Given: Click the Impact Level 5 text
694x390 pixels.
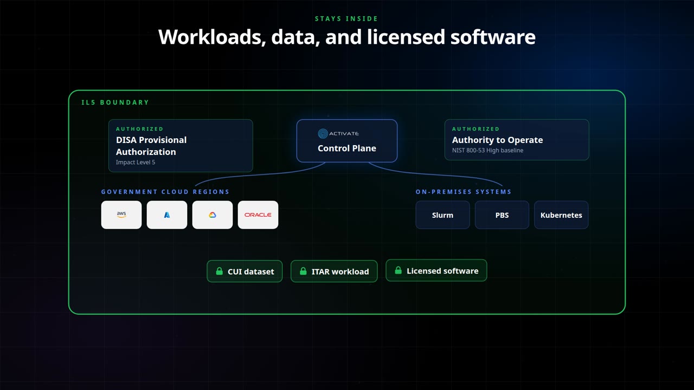Looking at the screenshot, I should [136, 162].
